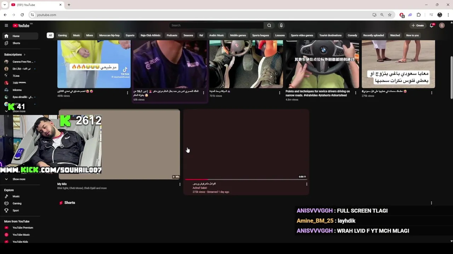
Task: Play the BMW steering wheel short
Action: pos(322,64)
